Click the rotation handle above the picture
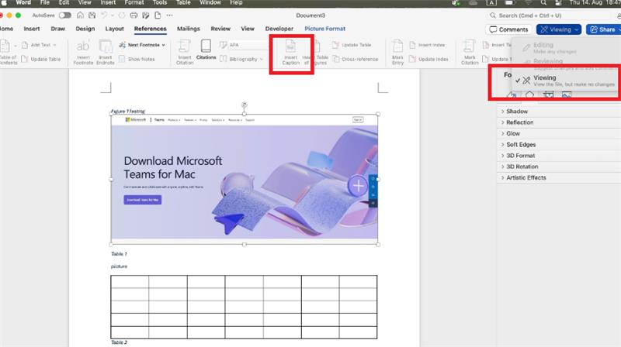The width and height of the screenshot is (621, 347). click(x=245, y=105)
